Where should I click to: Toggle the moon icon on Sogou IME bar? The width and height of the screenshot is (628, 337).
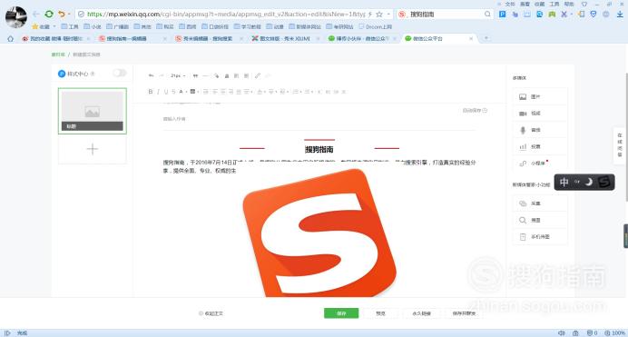pos(589,183)
